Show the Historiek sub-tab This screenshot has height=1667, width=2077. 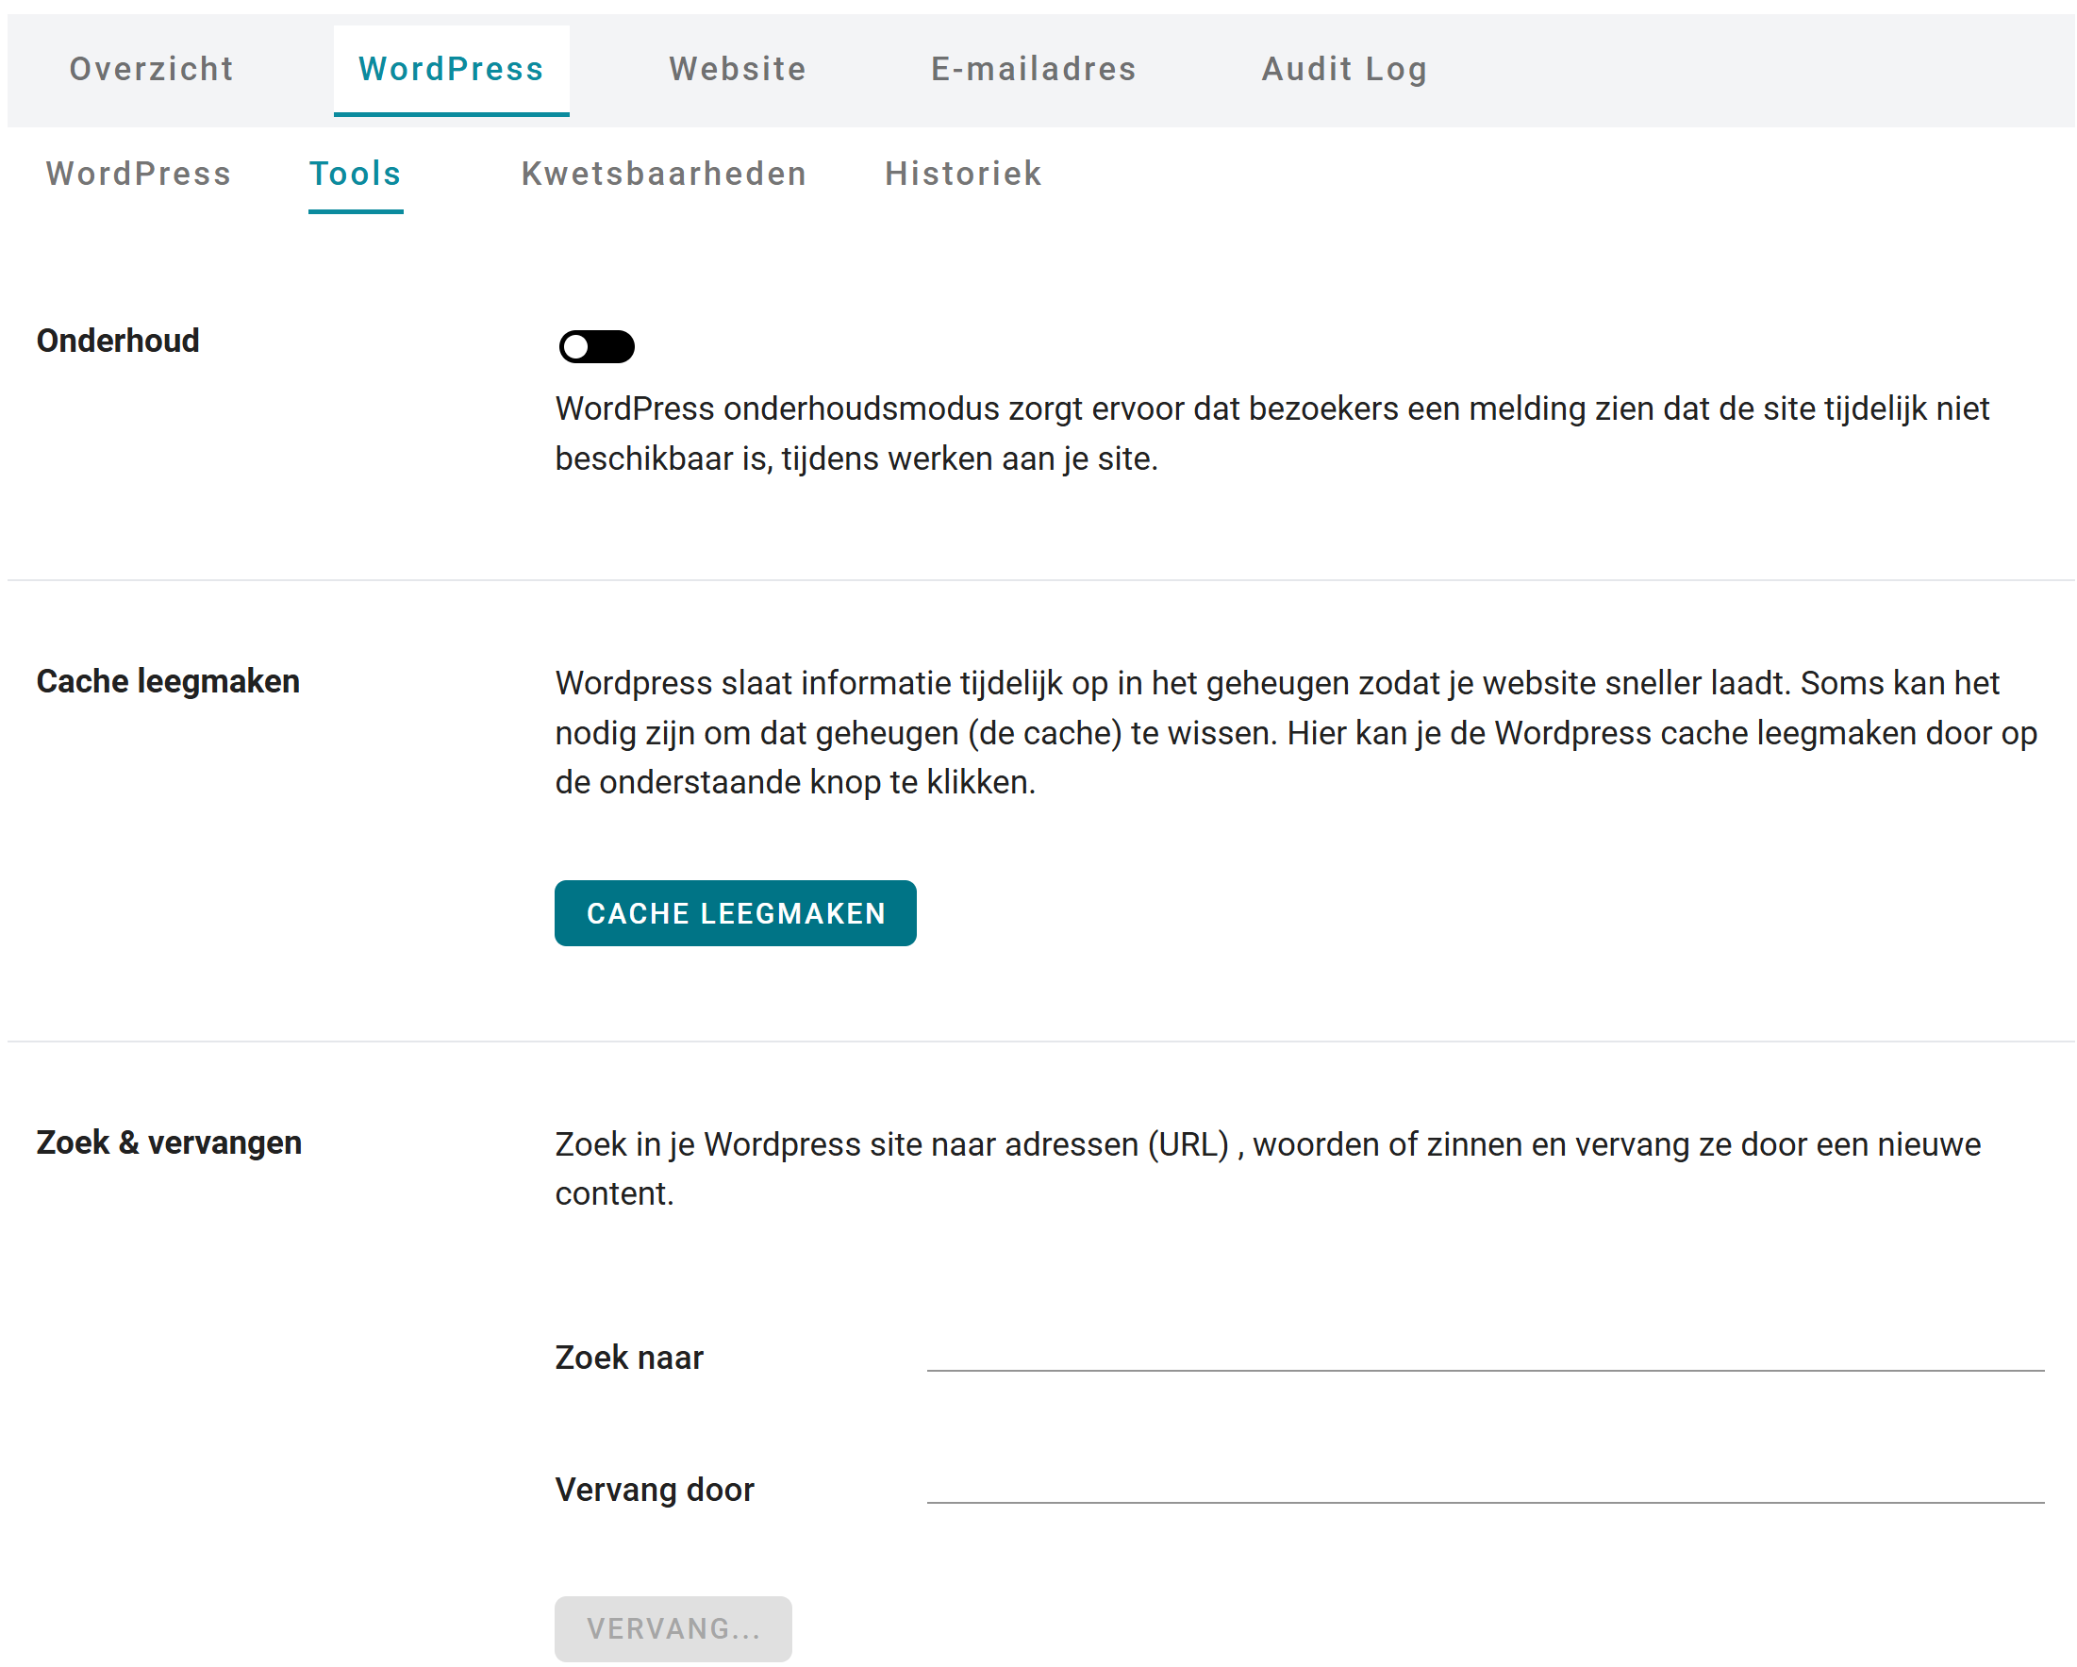(963, 175)
